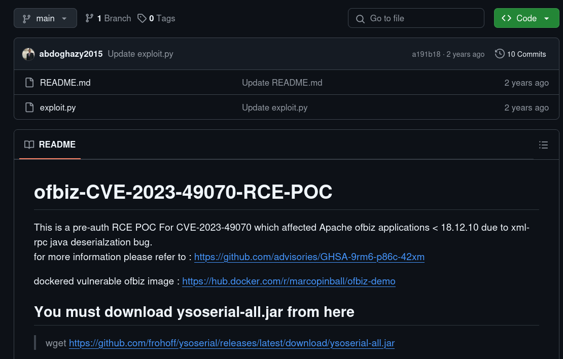Click the README.md row's 2 years ago timestamp
The height and width of the screenshot is (359, 563).
click(526, 83)
